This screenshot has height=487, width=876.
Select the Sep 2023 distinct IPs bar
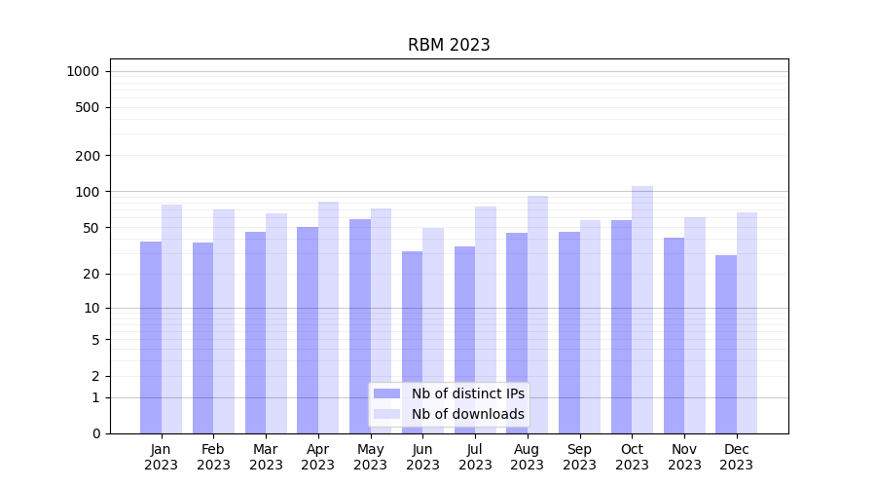coord(569,331)
